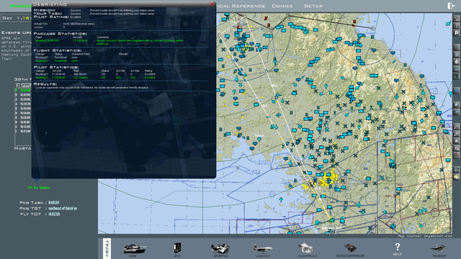
Task: Click the weather sun-cloud icon in map toolbar
Action: (x=457, y=177)
